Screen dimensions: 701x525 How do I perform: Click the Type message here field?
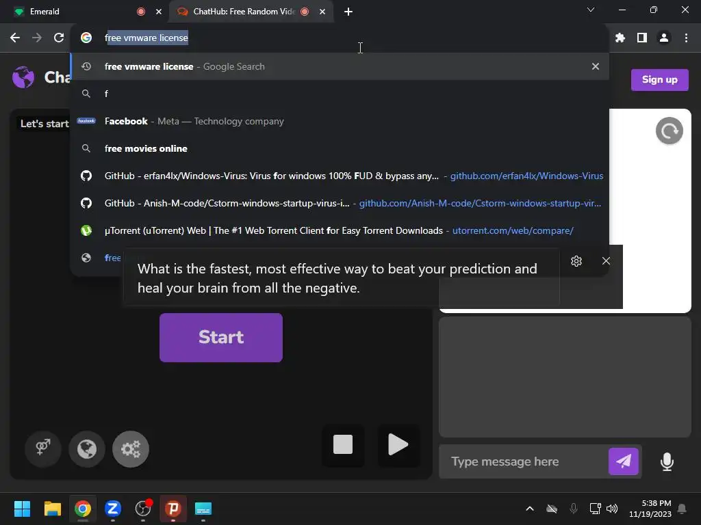(523, 461)
